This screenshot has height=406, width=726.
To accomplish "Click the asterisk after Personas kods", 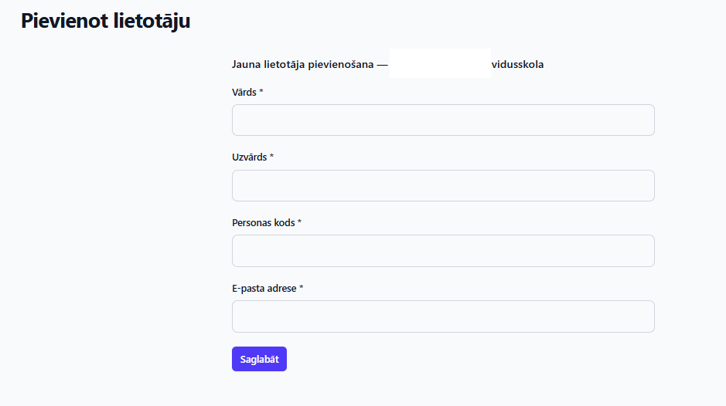I will [299, 222].
